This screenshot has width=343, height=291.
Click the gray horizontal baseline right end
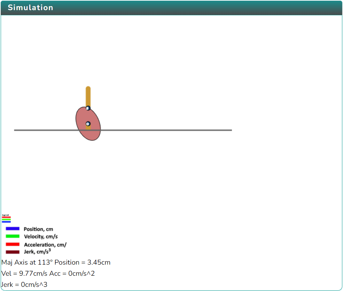tap(230, 130)
